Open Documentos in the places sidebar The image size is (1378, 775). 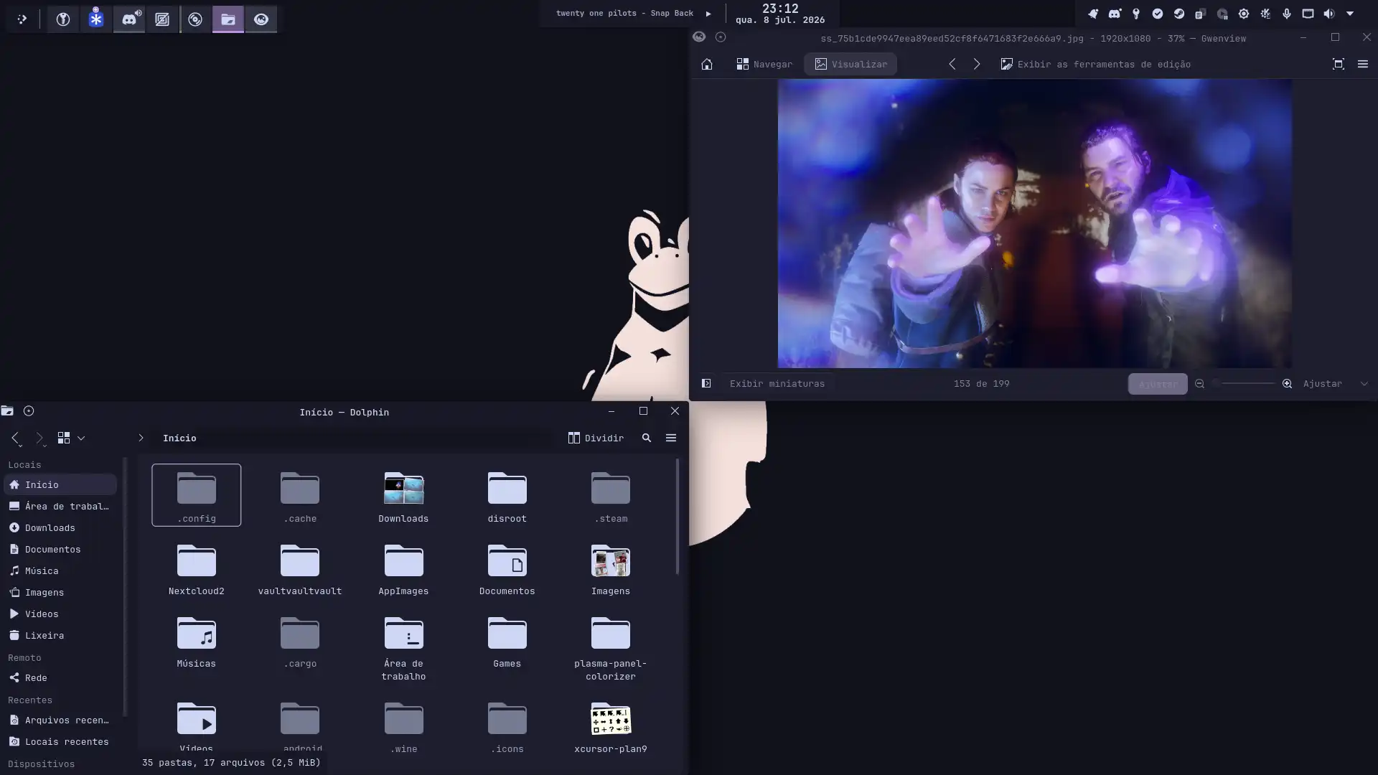pyautogui.click(x=60, y=549)
